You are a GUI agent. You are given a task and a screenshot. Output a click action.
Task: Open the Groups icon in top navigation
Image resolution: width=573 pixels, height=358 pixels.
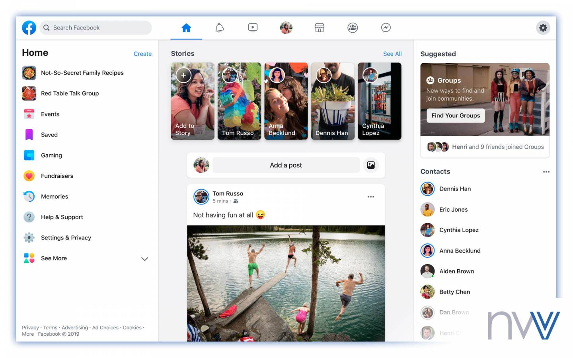pos(353,27)
